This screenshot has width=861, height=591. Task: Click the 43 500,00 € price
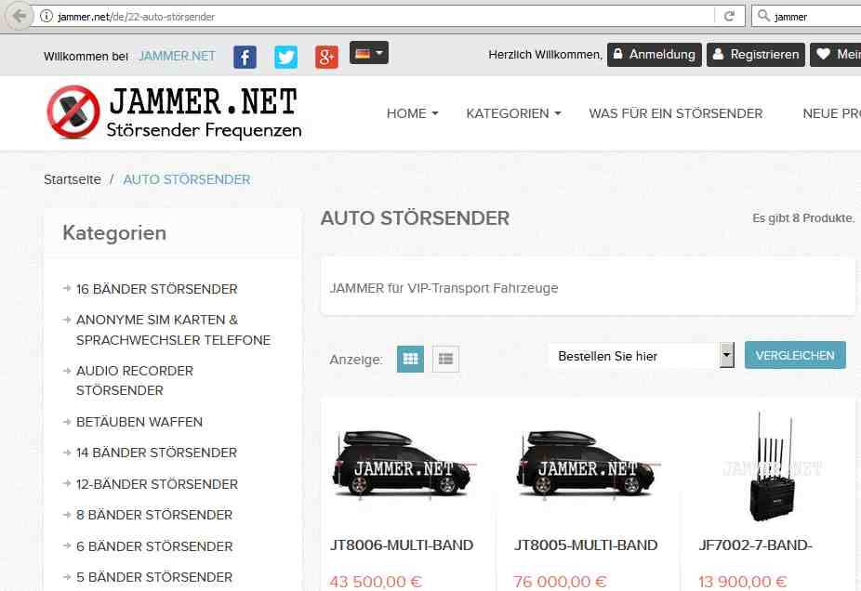pos(376,581)
